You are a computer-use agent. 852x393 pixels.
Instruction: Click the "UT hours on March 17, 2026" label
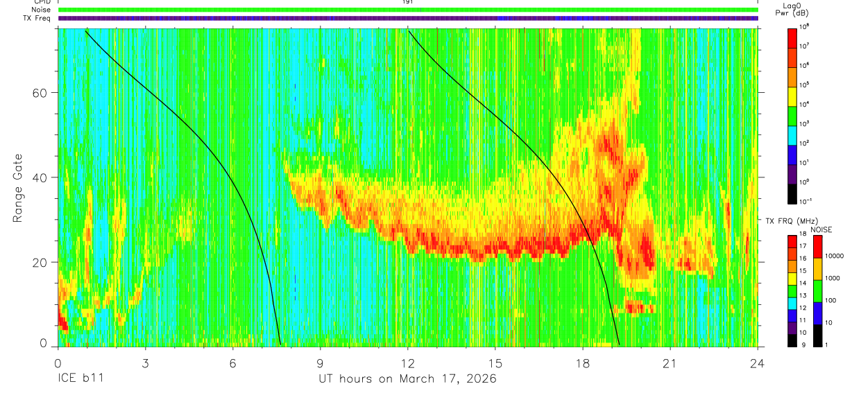407,379
